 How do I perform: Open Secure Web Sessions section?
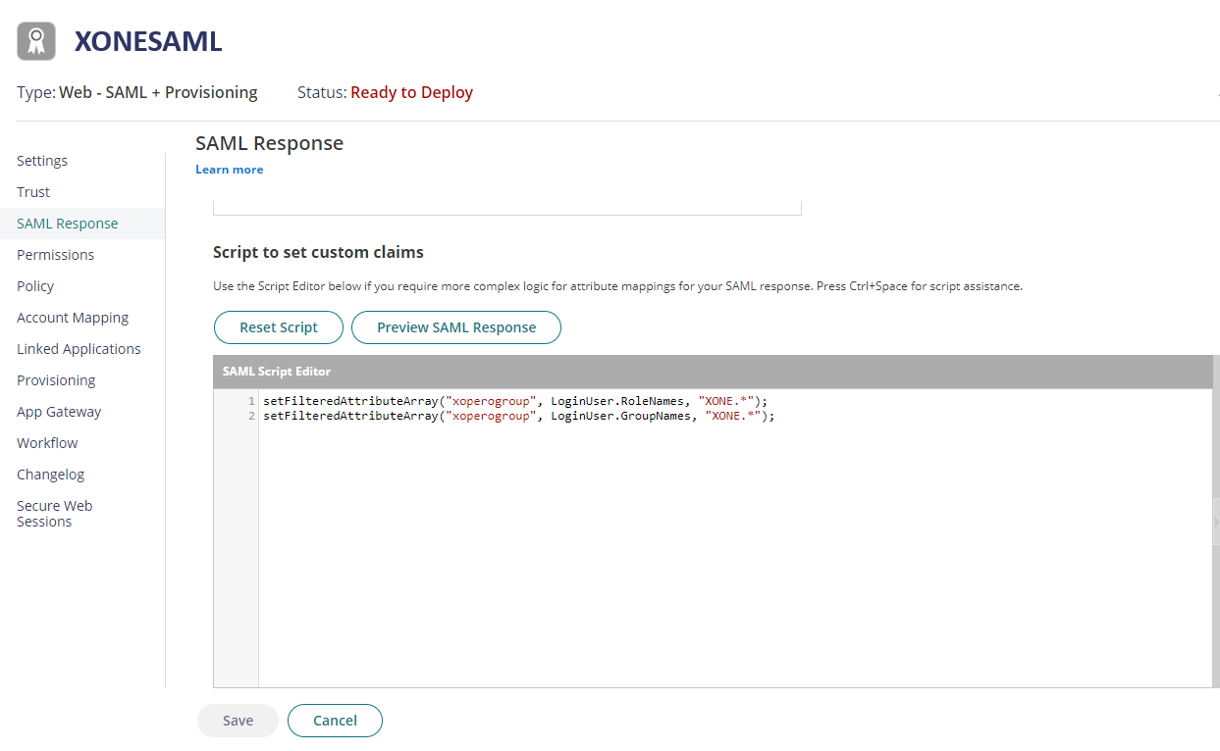54,514
